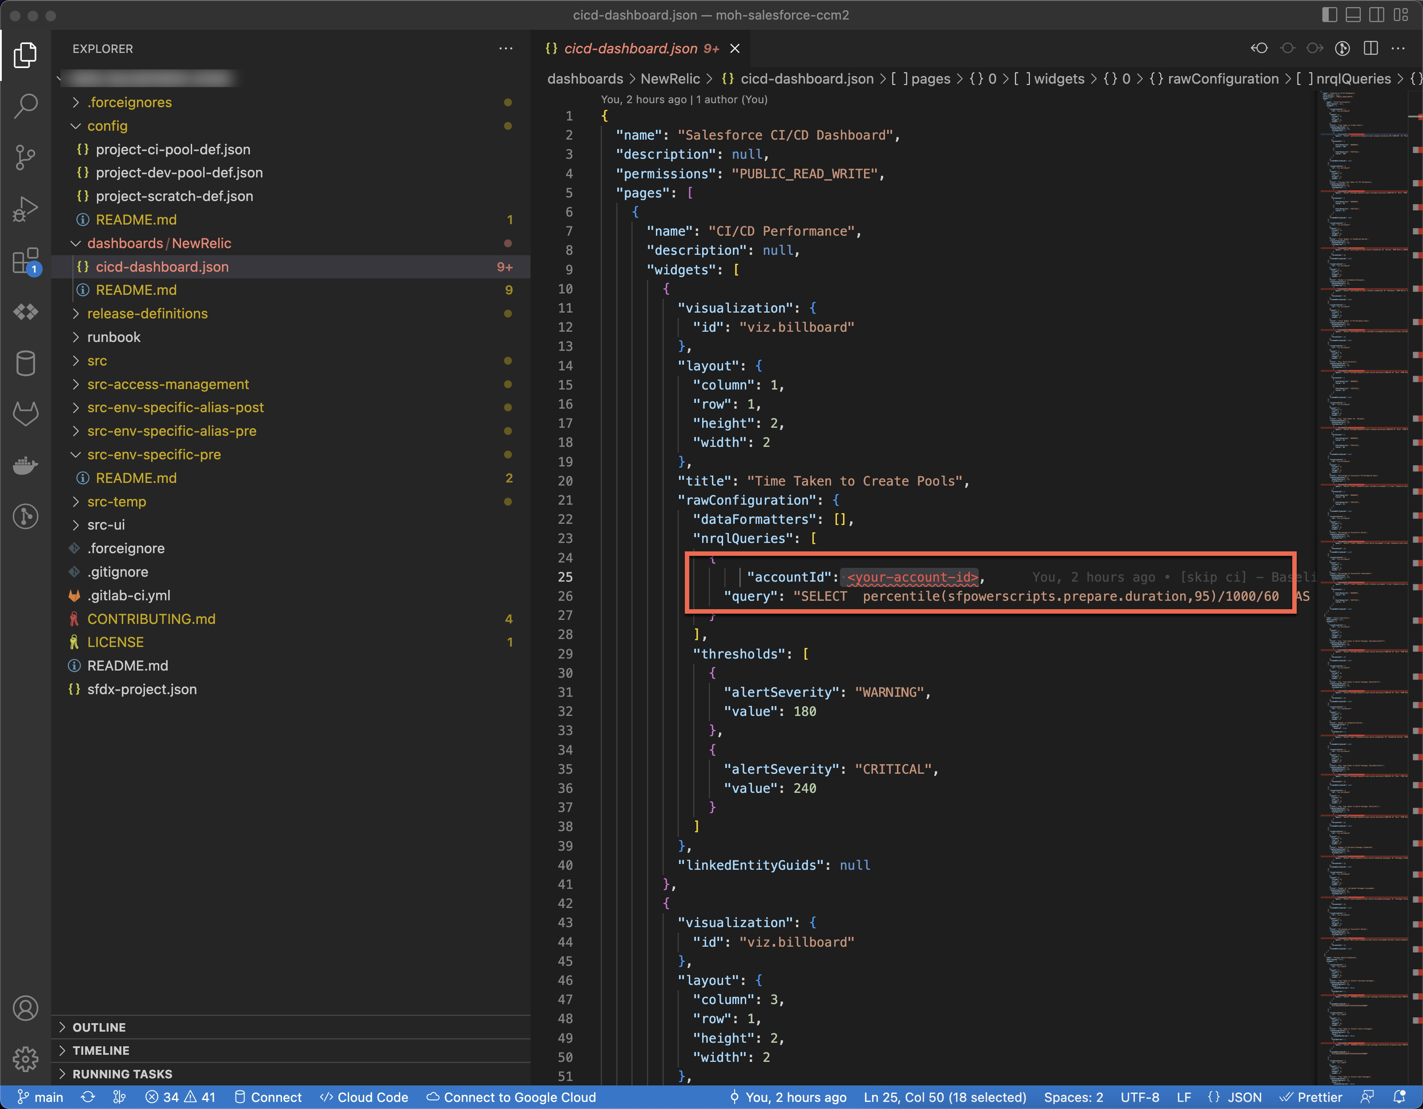Click Go to next change icon
Viewport: 1423px width, 1109px height.
pos(1315,48)
